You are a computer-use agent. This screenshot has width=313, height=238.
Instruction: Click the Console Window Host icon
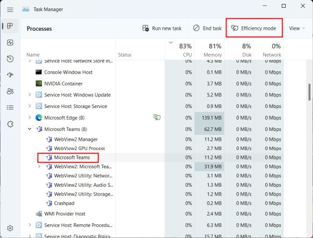[39, 72]
